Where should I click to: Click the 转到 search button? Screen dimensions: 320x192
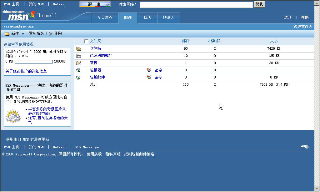click(259, 4)
